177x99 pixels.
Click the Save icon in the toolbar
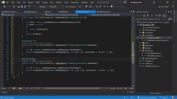(22, 7)
